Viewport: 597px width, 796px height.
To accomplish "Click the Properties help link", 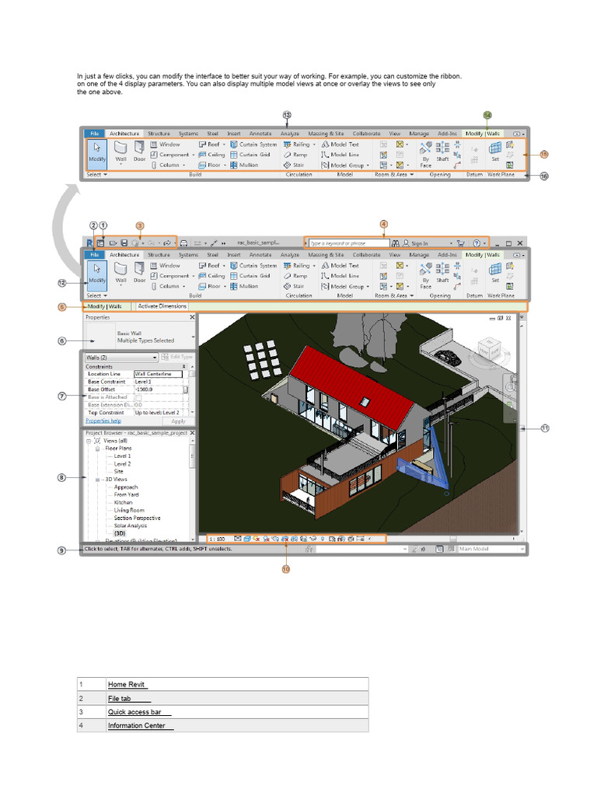I will click(103, 421).
